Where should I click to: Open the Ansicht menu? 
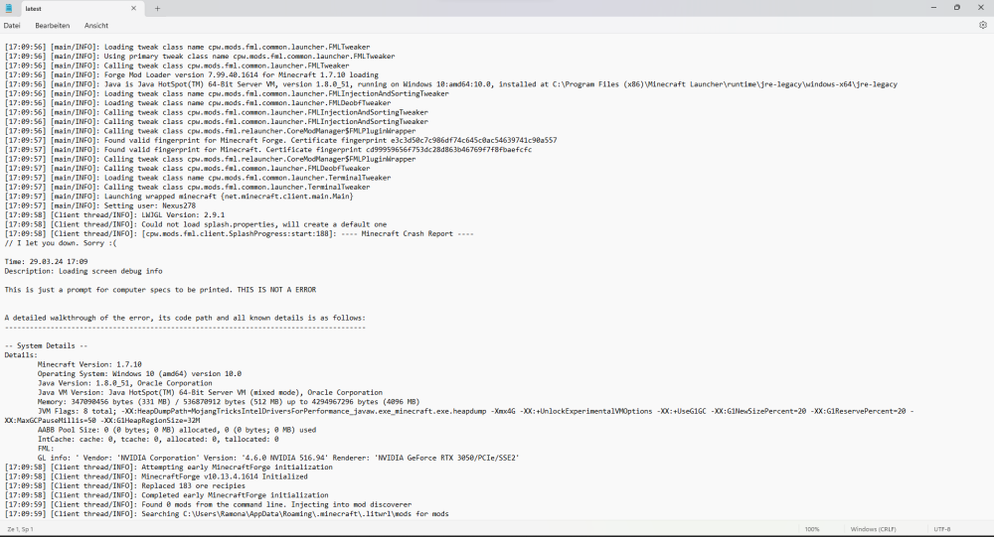(x=96, y=26)
